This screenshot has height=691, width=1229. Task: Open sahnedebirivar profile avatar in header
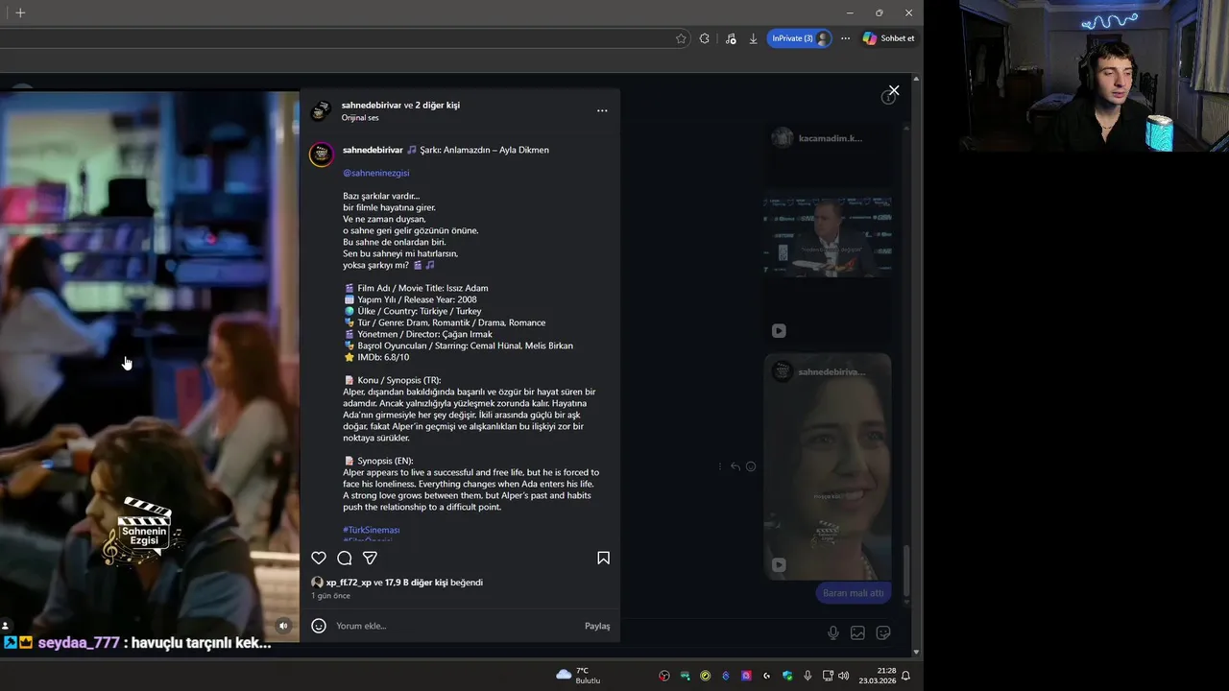point(321,110)
